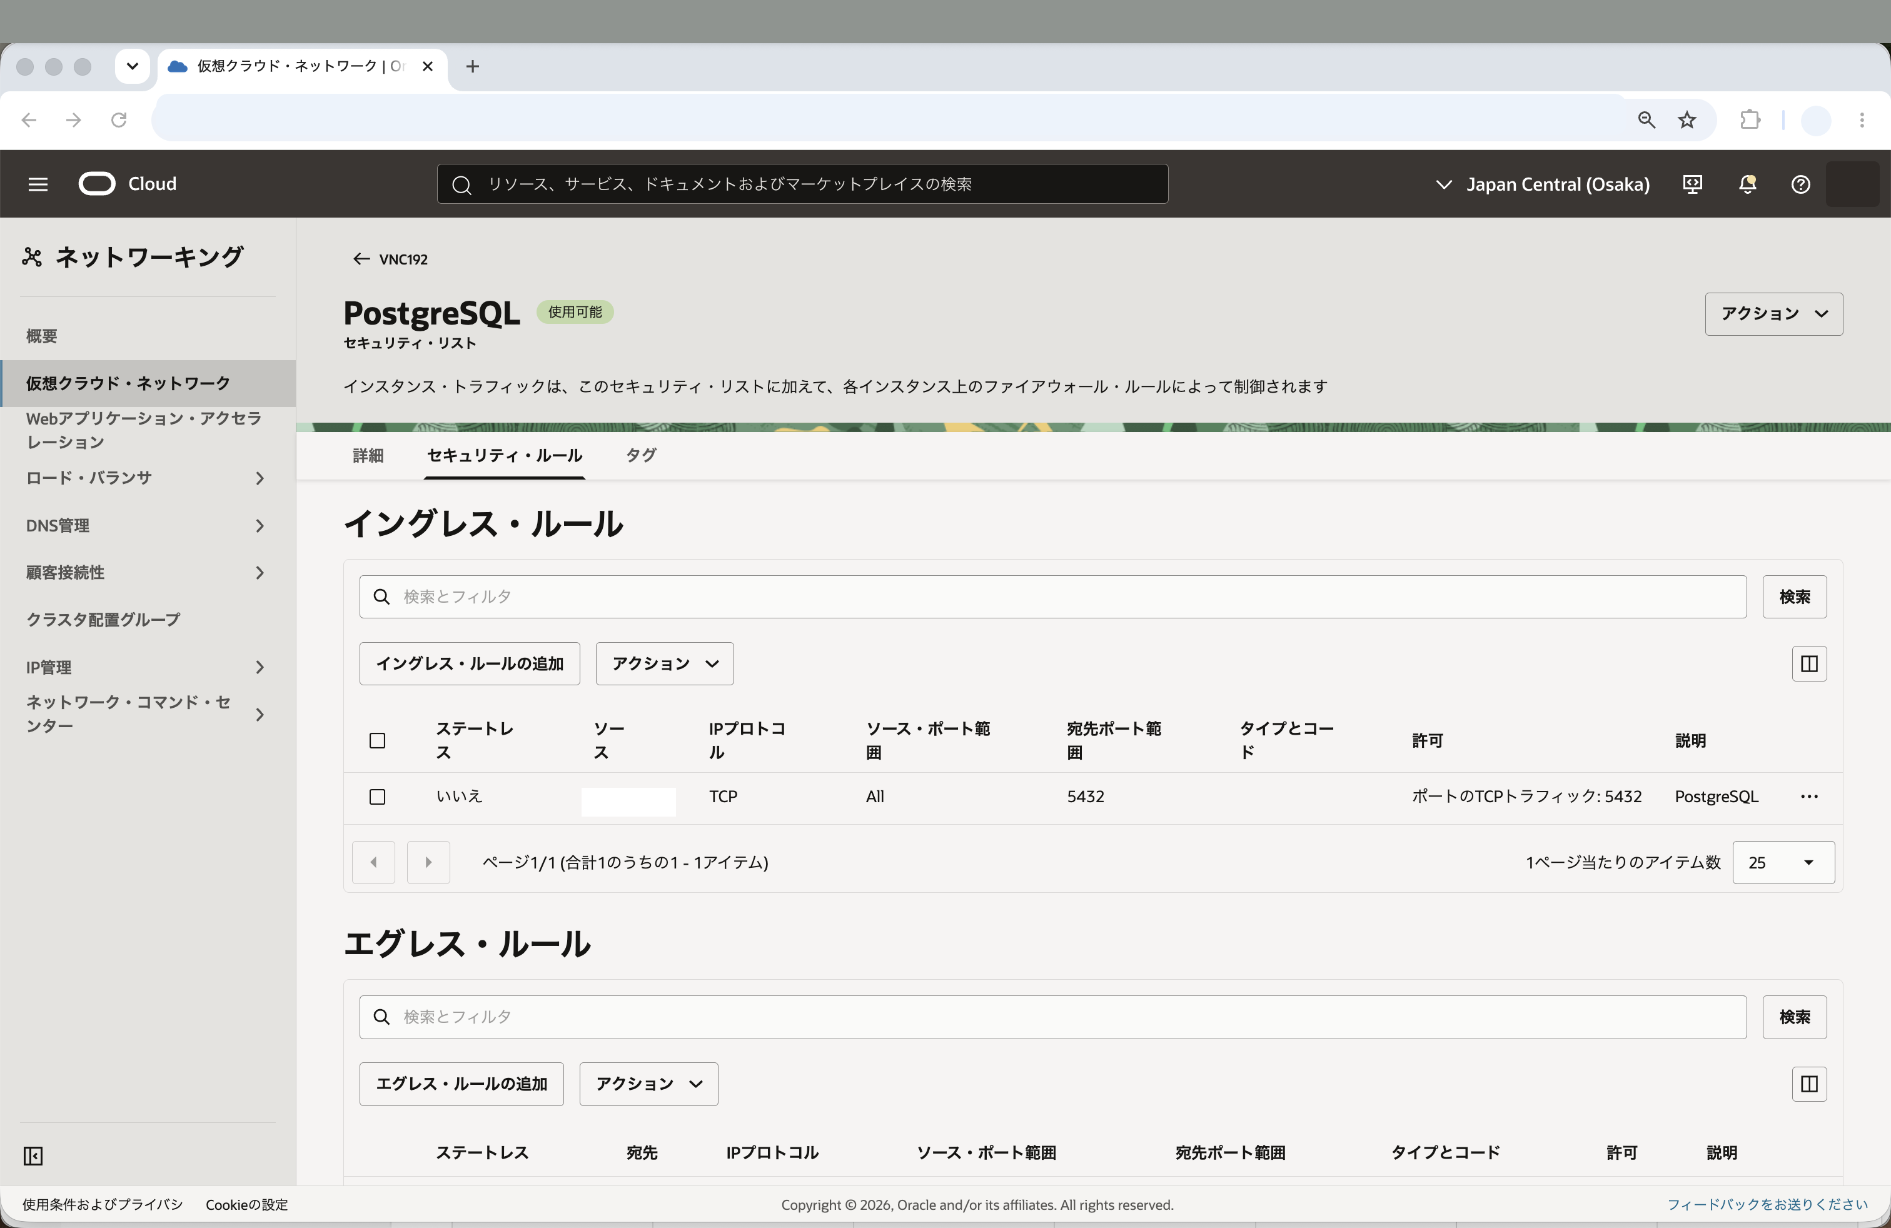
Task: Click 検索 button for ingress rules
Action: coord(1794,597)
